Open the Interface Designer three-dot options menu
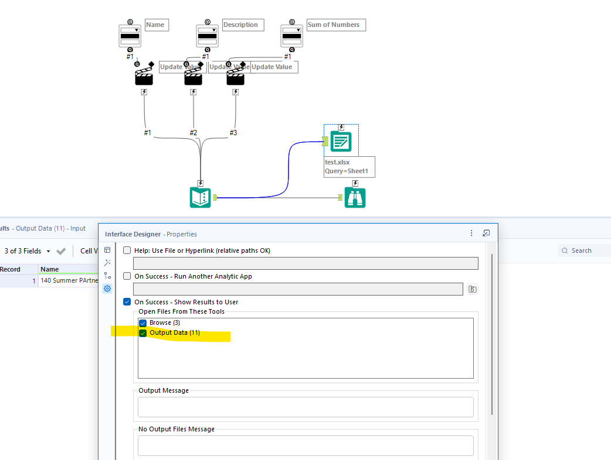This screenshot has width=611, height=460. tap(471, 233)
